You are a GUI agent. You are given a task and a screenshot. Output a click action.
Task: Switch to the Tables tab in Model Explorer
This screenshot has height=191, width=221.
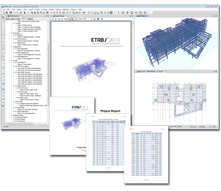click(18, 19)
